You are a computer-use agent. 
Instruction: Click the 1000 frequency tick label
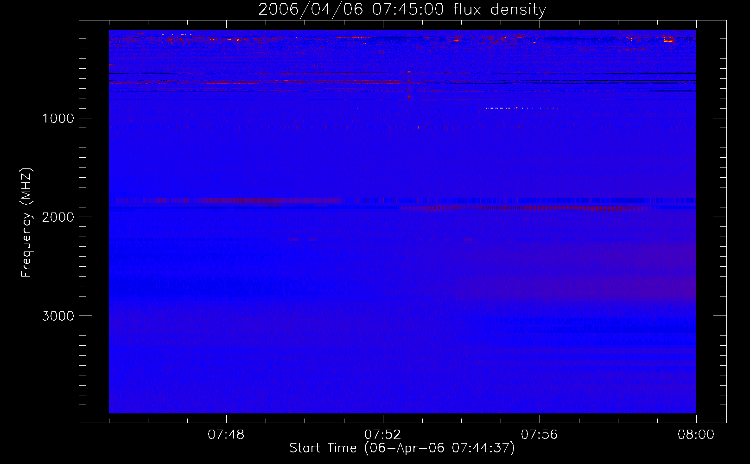(58, 118)
